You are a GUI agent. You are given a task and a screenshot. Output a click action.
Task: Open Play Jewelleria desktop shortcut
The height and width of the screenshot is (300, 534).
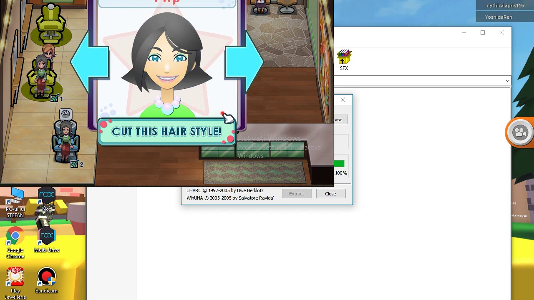pos(15,283)
